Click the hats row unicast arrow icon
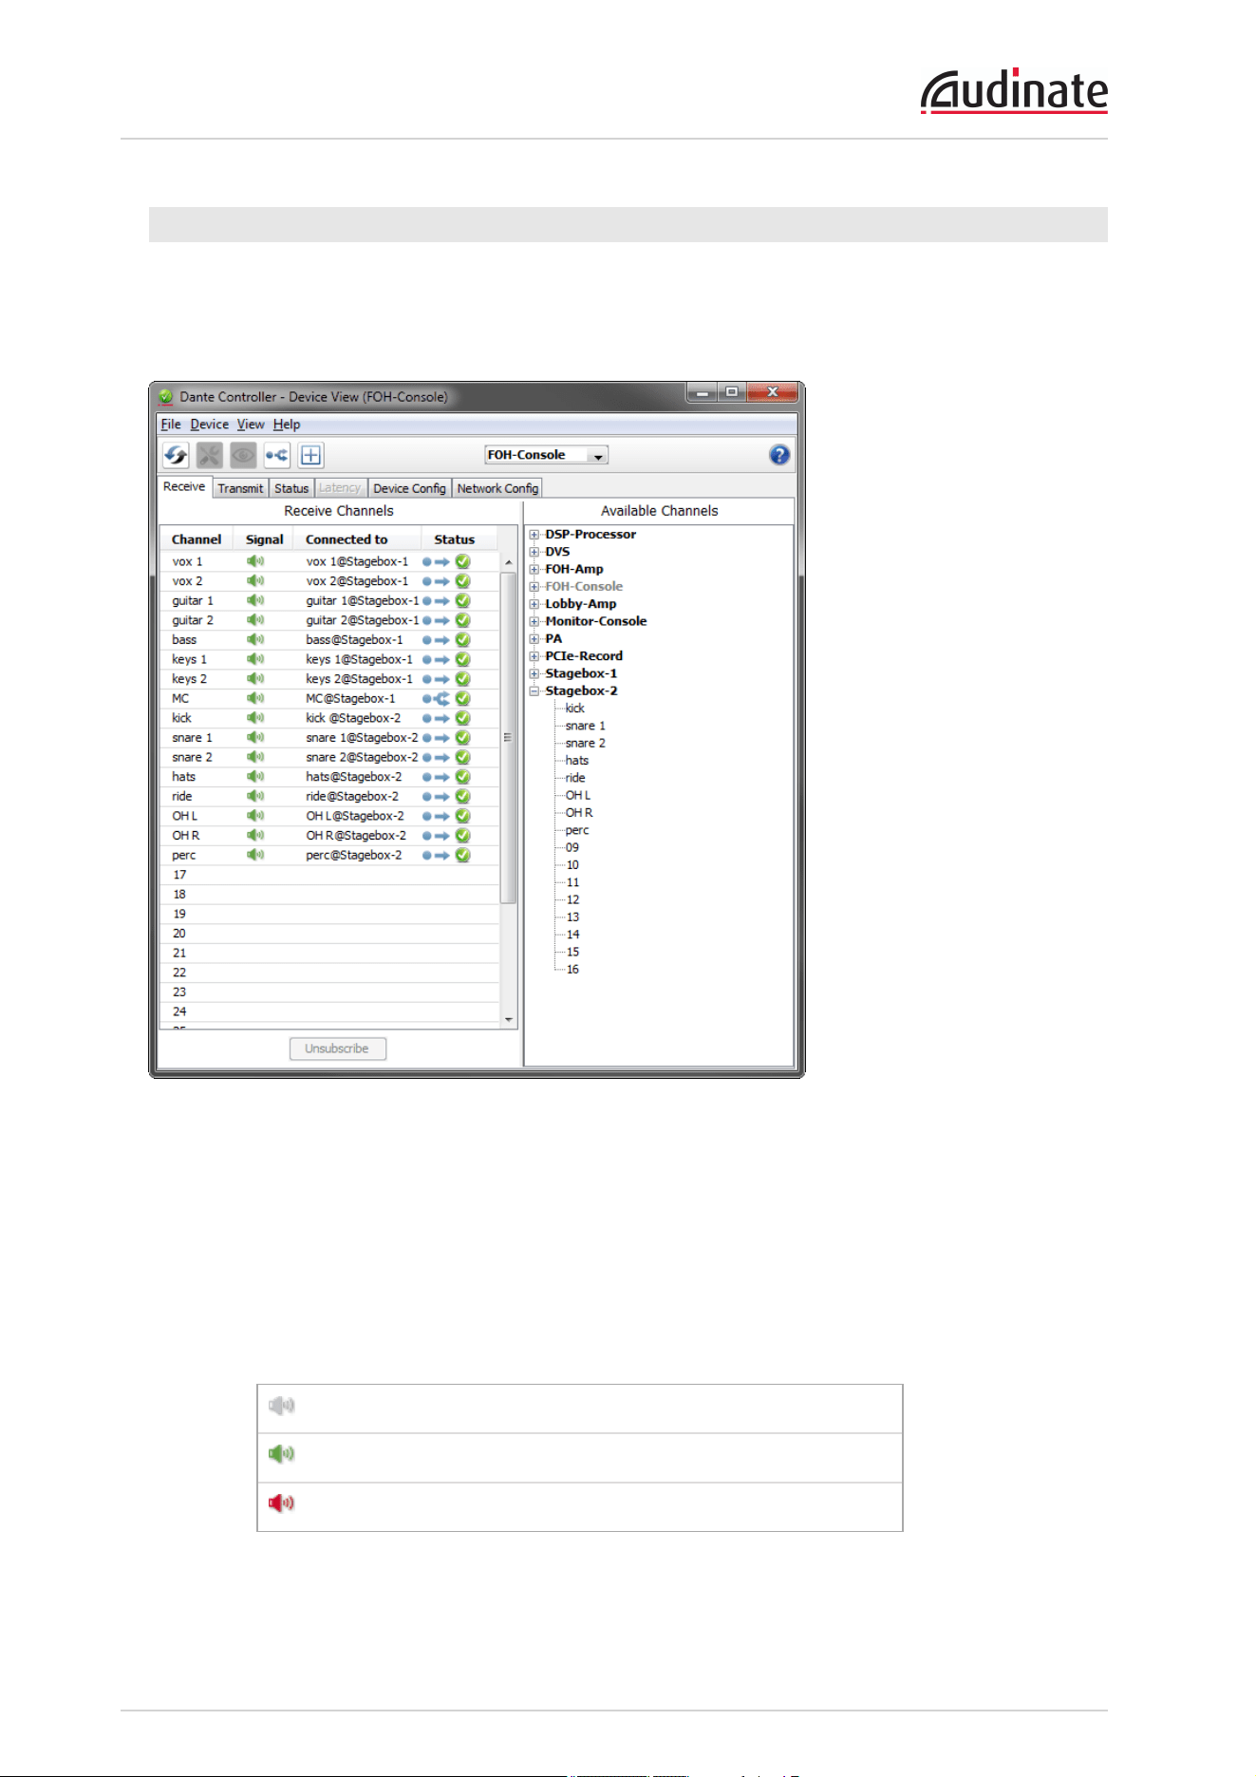The width and height of the screenshot is (1256, 1777). [x=441, y=777]
